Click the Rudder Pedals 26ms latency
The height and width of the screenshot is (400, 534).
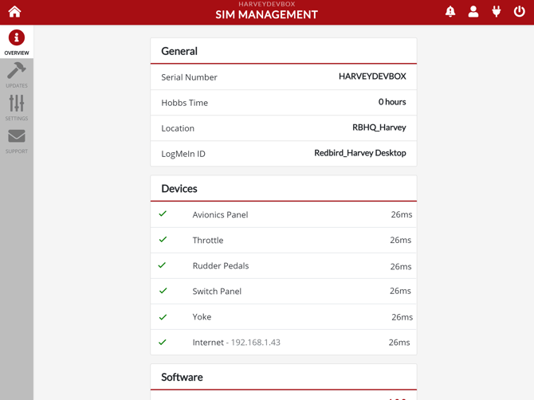pos(401,266)
